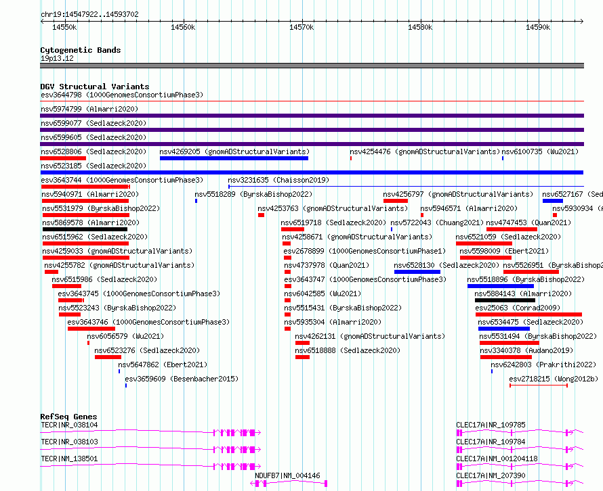Screen dimensions: 603x491
Task: Open nsv6100735 Wu2021 variant label
Action: point(540,151)
